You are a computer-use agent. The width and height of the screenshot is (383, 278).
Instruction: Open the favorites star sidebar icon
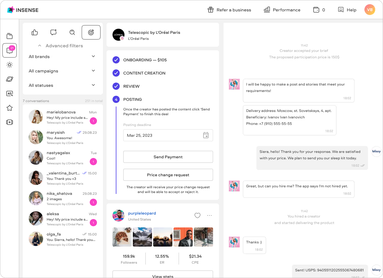coord(10,108)
